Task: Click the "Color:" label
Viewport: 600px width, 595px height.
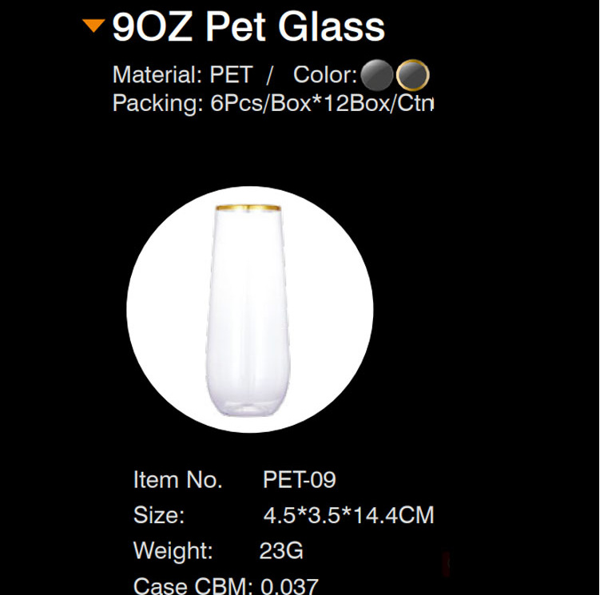Action: pos(325,75)
